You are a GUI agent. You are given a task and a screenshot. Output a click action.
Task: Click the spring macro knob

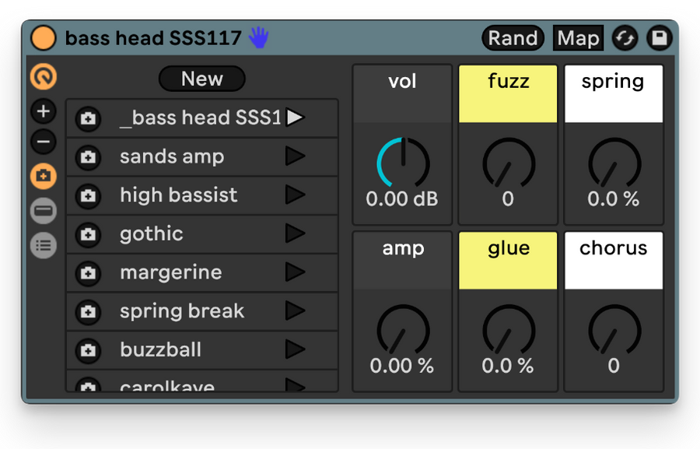pyautogui.click(x=614, y=163)
